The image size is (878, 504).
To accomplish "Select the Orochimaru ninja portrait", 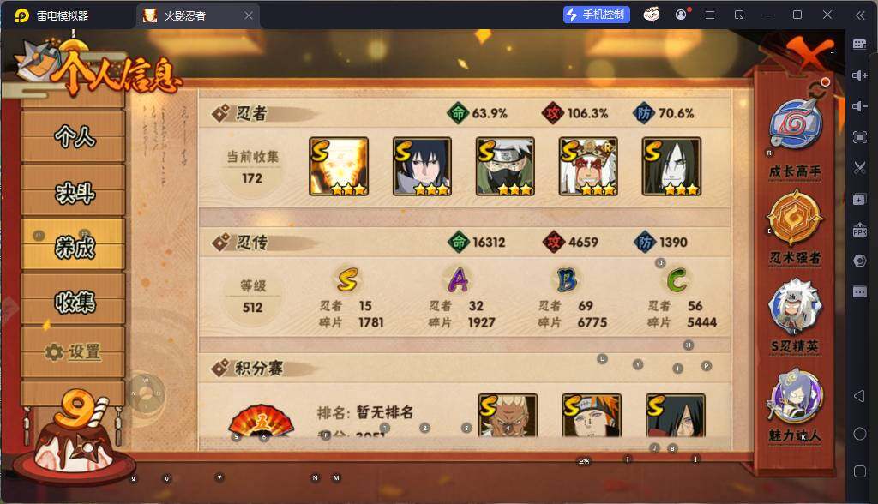I will pos(671,166).
